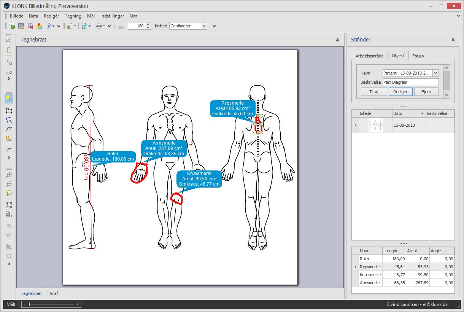Click the zoom out magnifier icon
464x312 pixels.
(9, 184)
